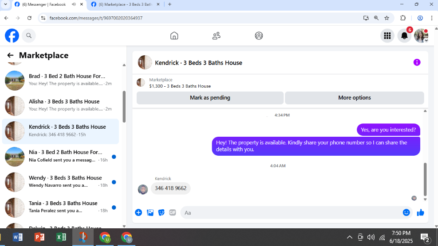This screenshot has width=438, height=246.
Task: Open zoom magnifier icon in address bar
Action: pyautogui.click(x=376, y=18)
